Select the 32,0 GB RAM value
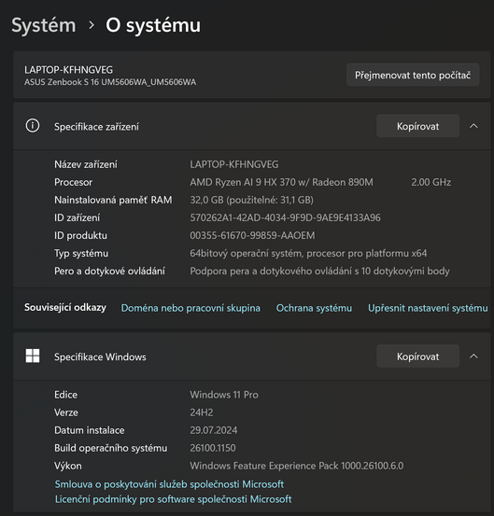Screen dimensions: 494x516 coord(251,200)
